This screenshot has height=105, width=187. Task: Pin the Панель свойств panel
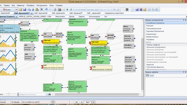click(186, 72)
